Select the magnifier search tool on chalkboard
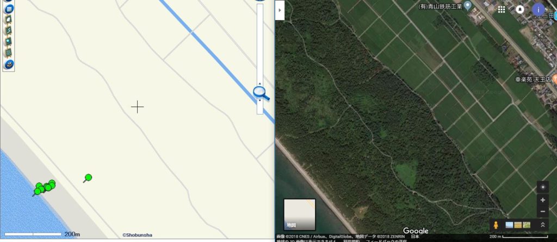 [x=9, y=41]
